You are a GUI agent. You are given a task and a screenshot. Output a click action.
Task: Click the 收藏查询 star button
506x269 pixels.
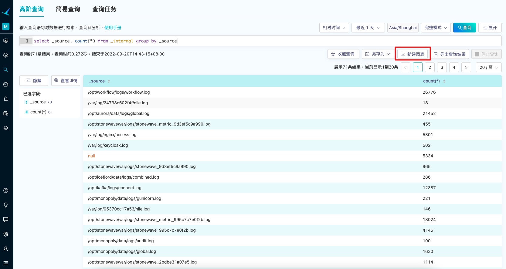[x=343, y=54]
